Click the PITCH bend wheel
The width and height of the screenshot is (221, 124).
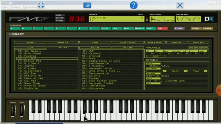13,111
